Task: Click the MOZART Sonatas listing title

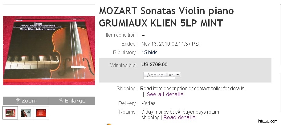Action: click(x=166, y=17)
